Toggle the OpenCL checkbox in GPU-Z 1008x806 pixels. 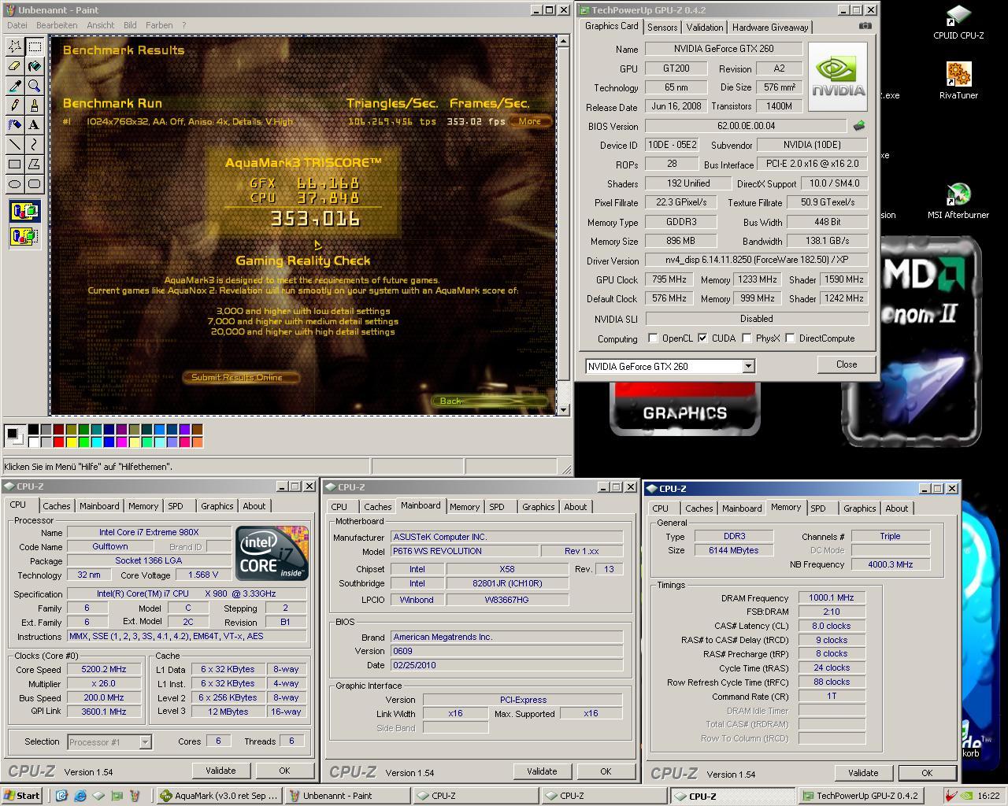tap(653, 338)
